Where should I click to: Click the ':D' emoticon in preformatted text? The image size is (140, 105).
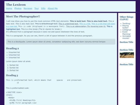(18, 83)
